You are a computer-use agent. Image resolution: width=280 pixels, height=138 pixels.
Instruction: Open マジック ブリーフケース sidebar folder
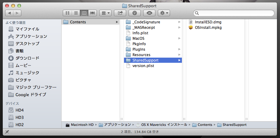coord(32,87)
